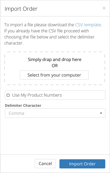The image size is (110, 173).
Task: Open the CSV template link
Action: point(88,25)
